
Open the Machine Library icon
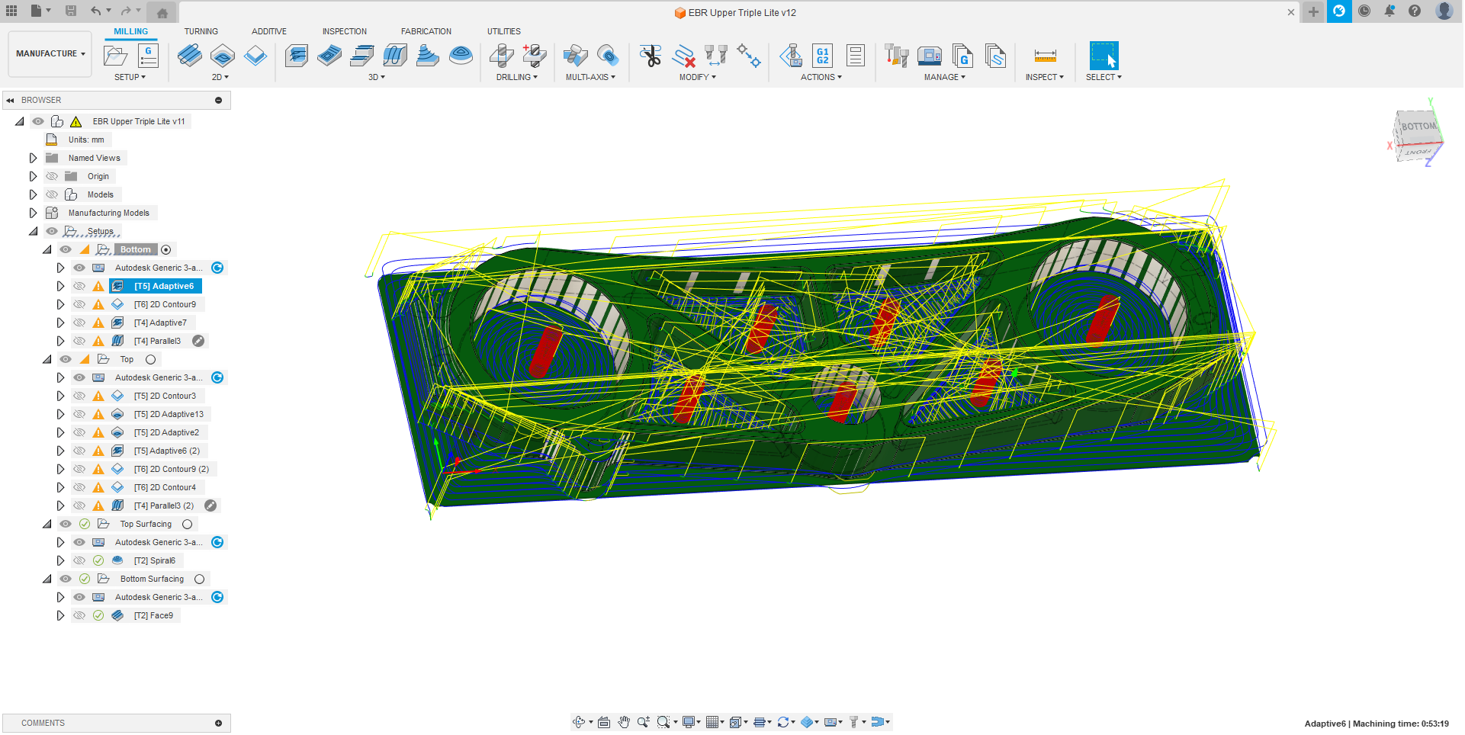(930, 56)
